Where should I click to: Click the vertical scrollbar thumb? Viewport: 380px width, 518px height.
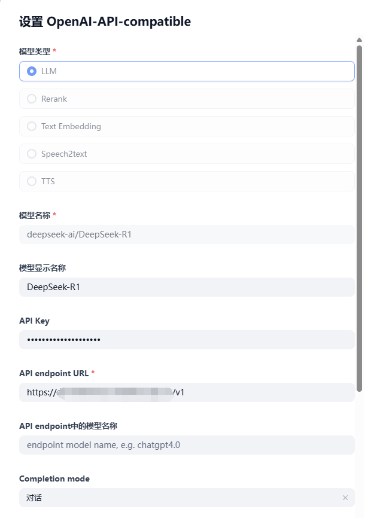coord(360,218)
